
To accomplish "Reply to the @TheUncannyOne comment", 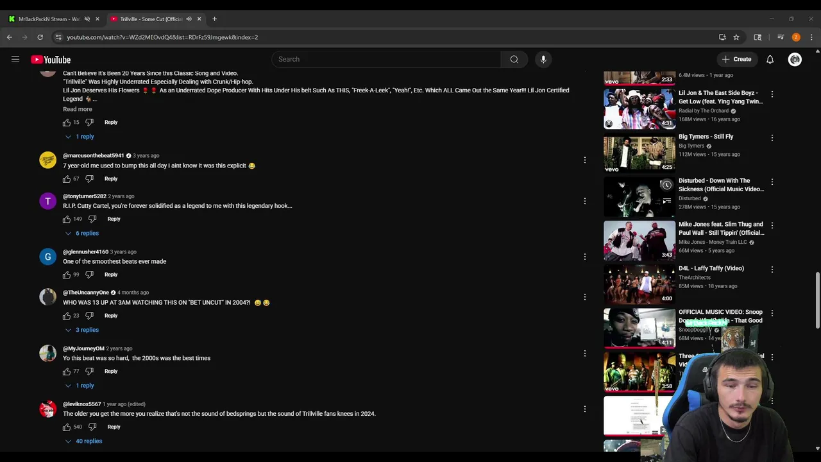I will pos(111,316).
